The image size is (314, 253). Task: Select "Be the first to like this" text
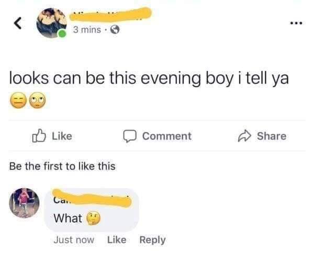(x=62, y=166)
